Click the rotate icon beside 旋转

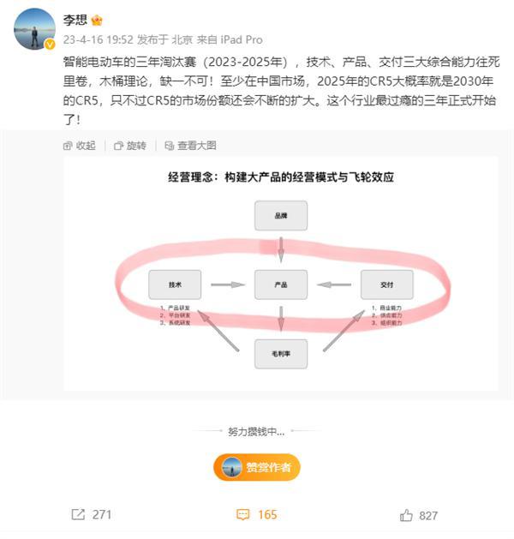tap(118, 146)
